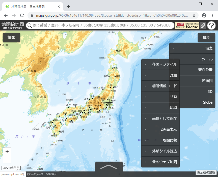The image size is (218, 177).
Task: Open 他のウェブ地図 entry
Action: (x=160, y=162)
